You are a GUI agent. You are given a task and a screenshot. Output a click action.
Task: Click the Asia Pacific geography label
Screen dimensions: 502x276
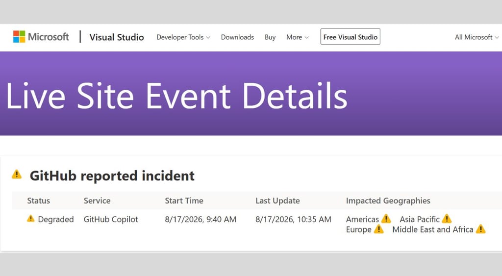click(420, 219)
